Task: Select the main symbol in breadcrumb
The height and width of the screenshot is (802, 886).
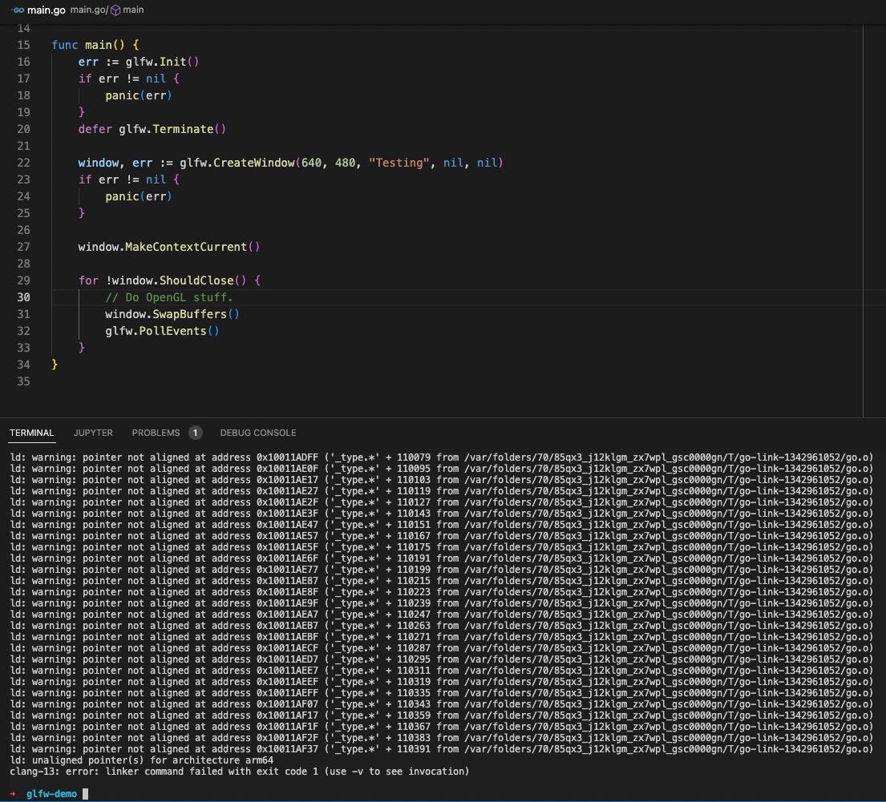Action: point(133,10)
